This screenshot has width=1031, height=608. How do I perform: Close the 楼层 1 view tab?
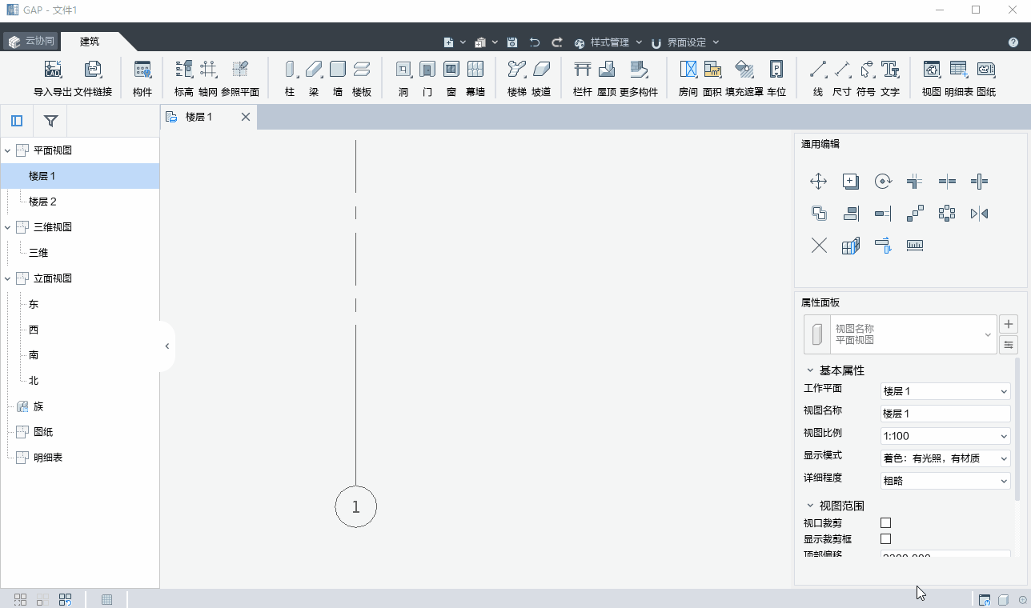[x=246, y=117]
